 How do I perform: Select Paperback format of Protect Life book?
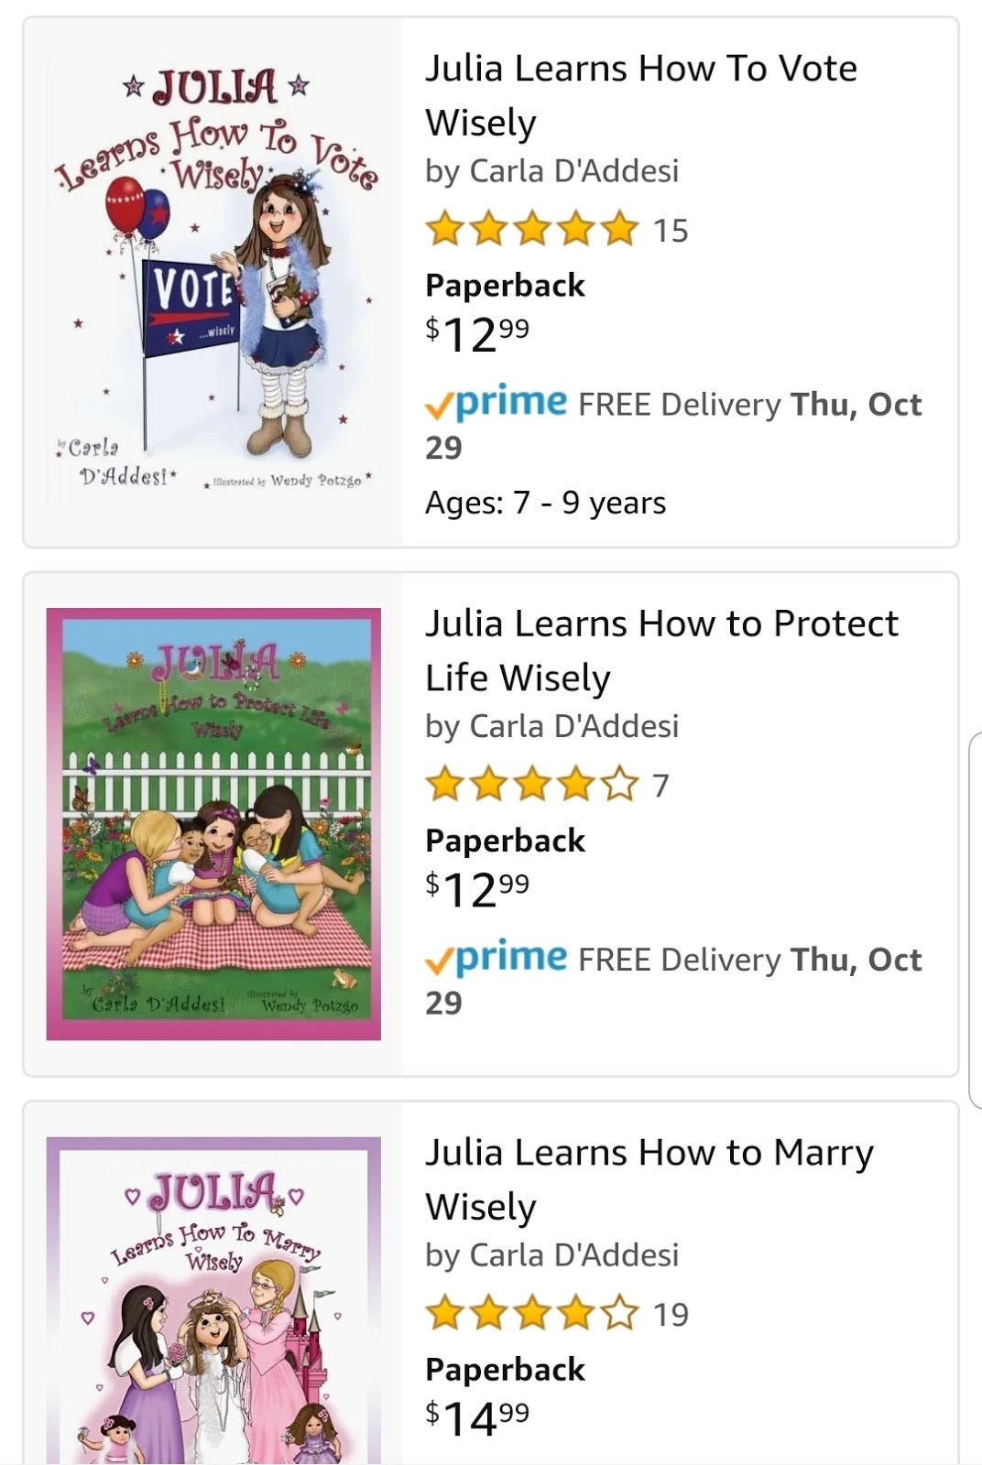tap(505, 841)
